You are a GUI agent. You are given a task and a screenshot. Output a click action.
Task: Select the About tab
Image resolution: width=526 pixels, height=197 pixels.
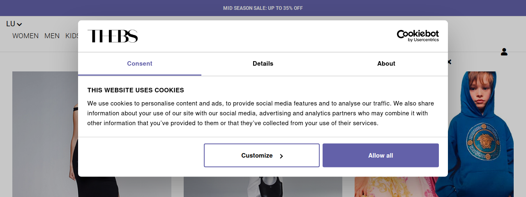tap(386, 64)
